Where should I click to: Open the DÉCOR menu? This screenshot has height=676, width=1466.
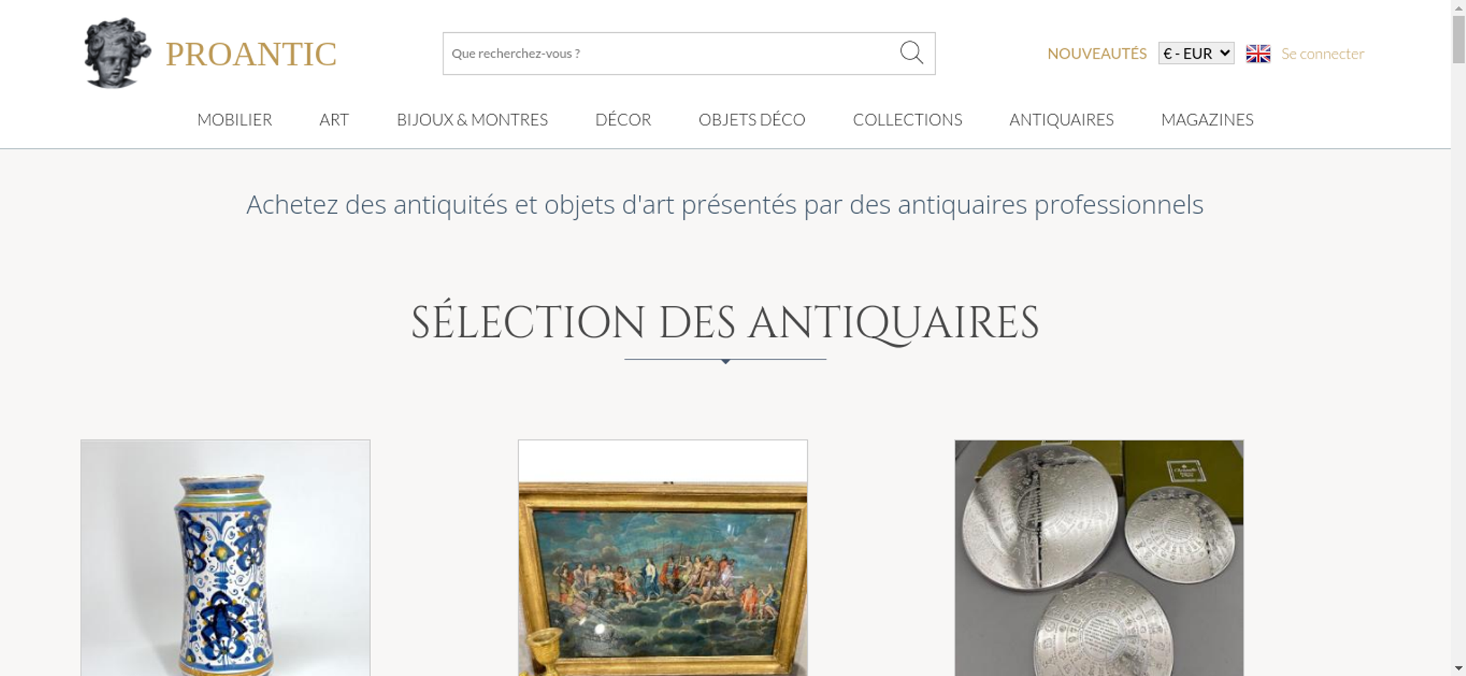point(623,119)
